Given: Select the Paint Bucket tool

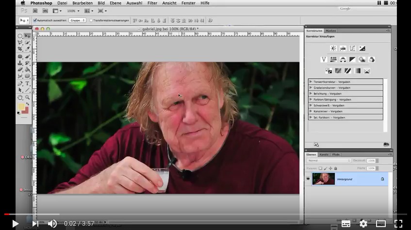Looking at the screenshot, I should [28, 70].
